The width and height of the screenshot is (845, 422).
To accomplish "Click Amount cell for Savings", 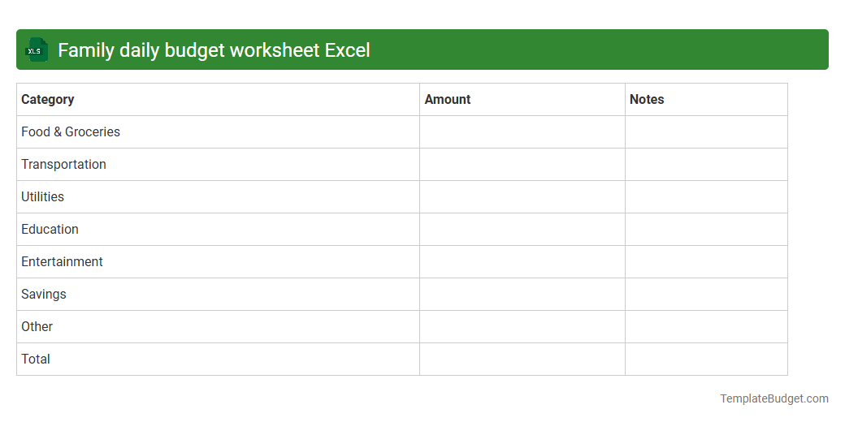I will coord(522,294).
